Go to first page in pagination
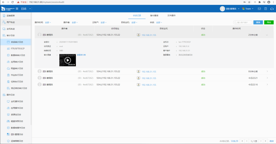This screenshot has height=144, width=276. (x=242, y=141)
